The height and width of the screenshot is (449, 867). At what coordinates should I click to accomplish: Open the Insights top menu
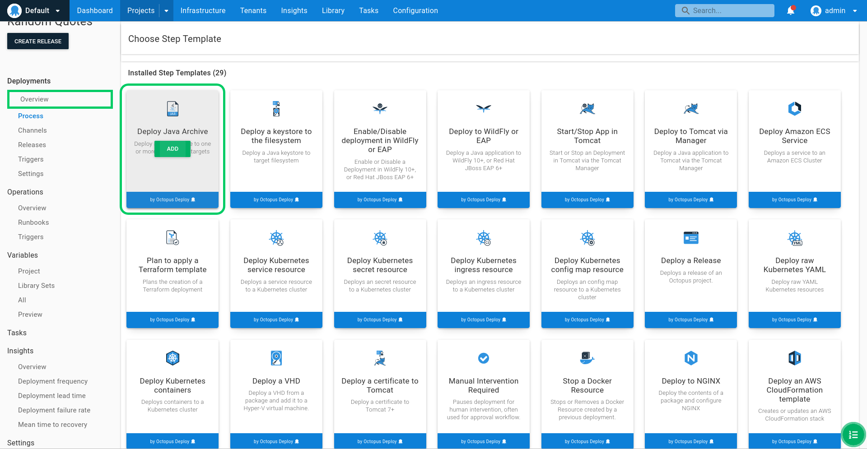[x=294, y=10]
